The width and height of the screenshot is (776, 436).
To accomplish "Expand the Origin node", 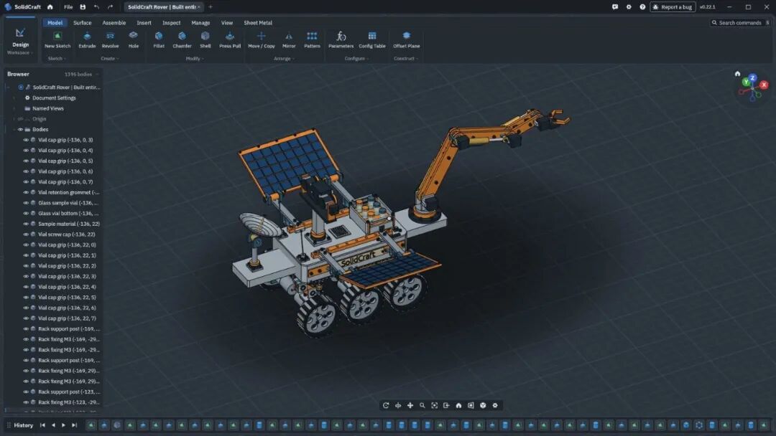I will point(14,119).
